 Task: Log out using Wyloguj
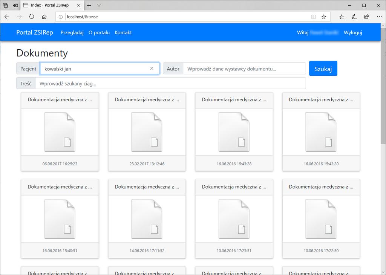click(x=353, y=32)
